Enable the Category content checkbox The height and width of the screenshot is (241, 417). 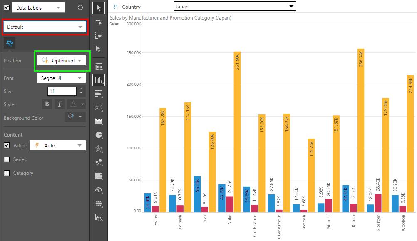point(7,173)
